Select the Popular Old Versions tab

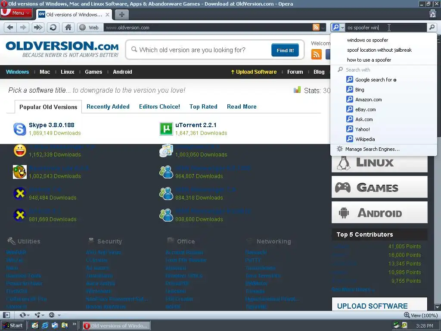point(48,107)
